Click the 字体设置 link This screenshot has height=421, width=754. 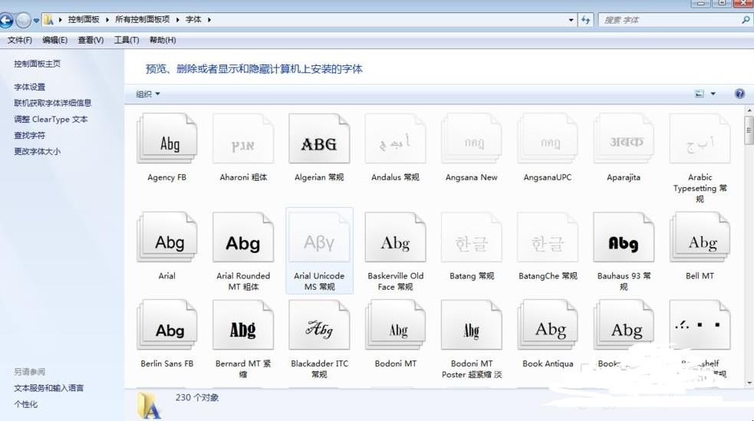pyautogui.click(x=29, y=87)
